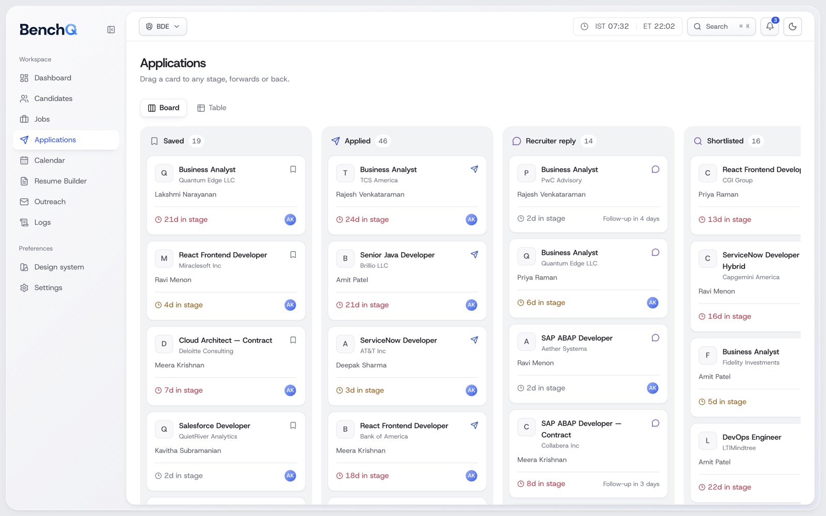
Task: Click send icon on Bank of America card
Action: coord(474,425)
